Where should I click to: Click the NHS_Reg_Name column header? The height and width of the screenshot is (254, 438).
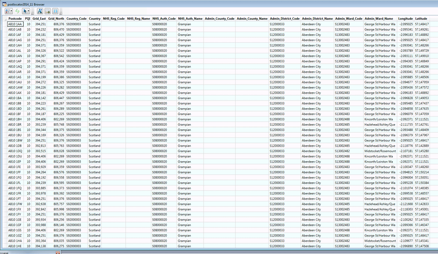coord(139,19)
